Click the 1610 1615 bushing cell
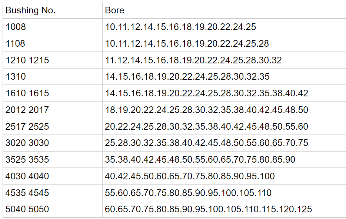 point(53,93)
